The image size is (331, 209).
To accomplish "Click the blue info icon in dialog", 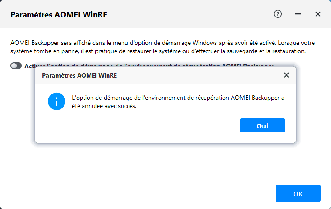I will (57, 102).
